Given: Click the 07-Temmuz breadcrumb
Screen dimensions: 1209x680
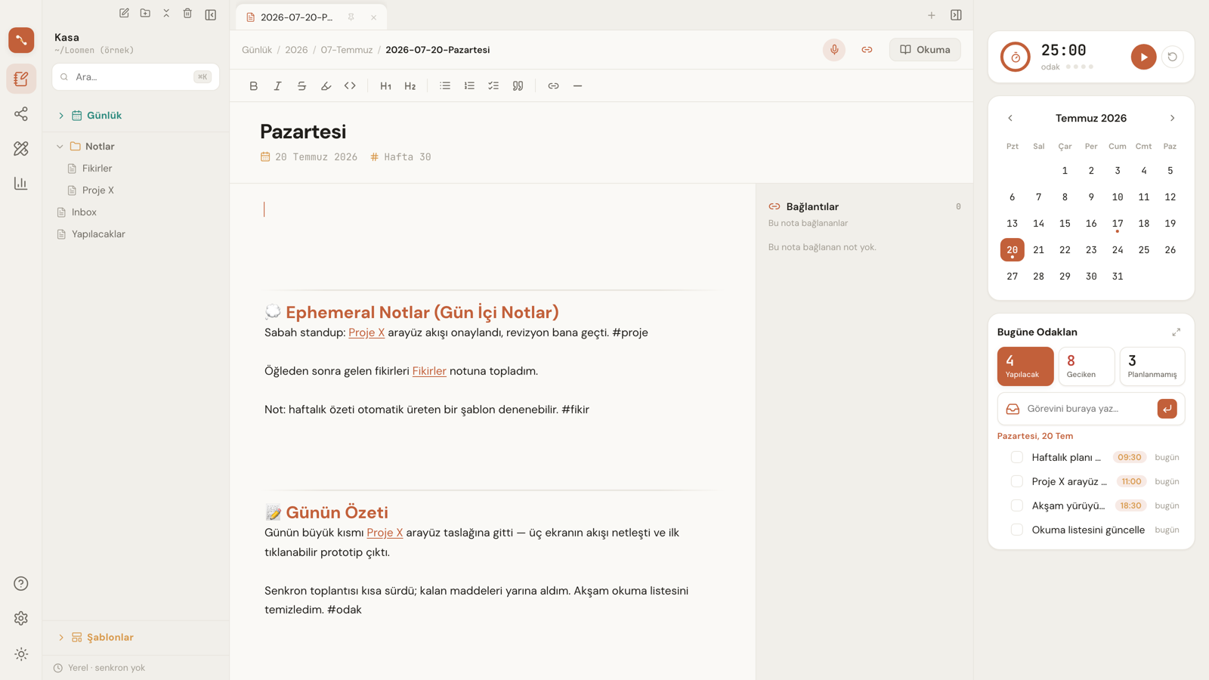Looking at the screenshot, I should [x=347, y=50].
